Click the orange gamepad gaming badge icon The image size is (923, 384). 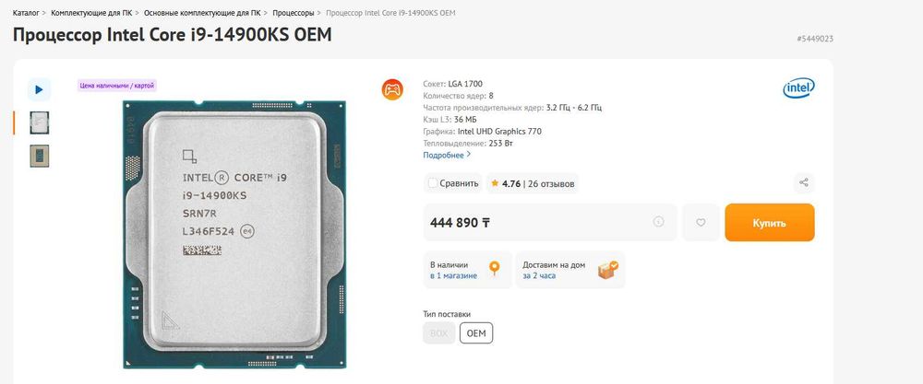click(x=392, y=89)
